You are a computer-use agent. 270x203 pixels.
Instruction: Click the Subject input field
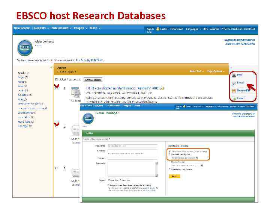coord(132,158)
